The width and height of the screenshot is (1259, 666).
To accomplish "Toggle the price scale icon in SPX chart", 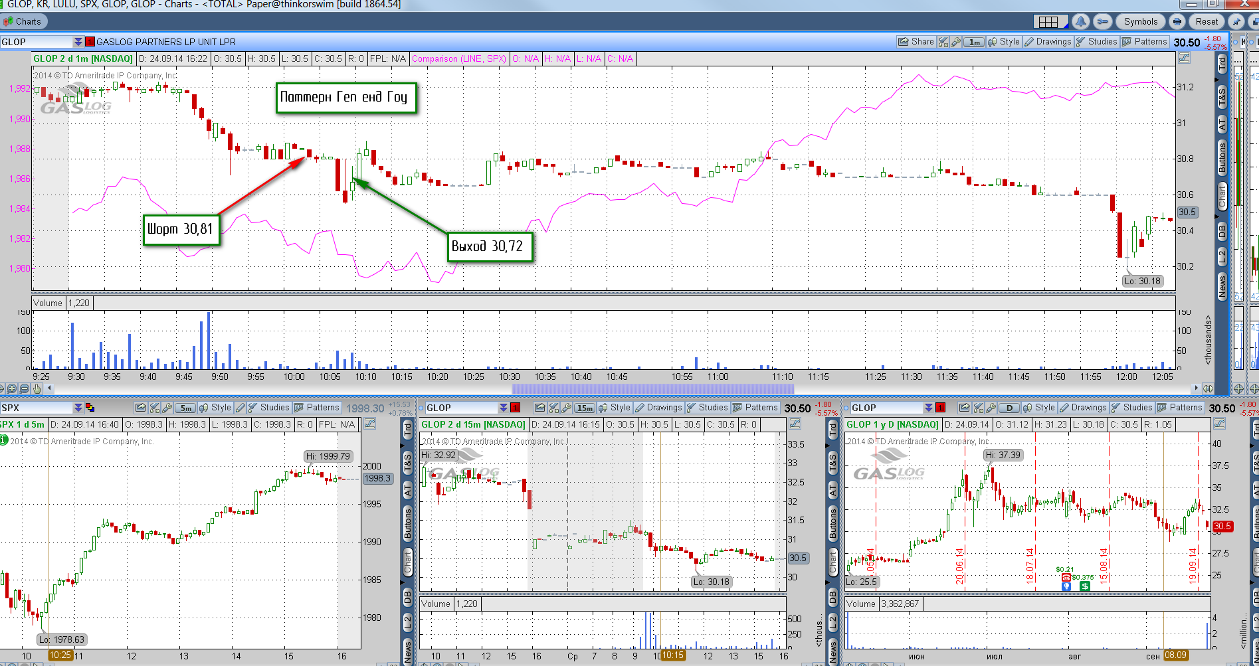I will point(370,424).
